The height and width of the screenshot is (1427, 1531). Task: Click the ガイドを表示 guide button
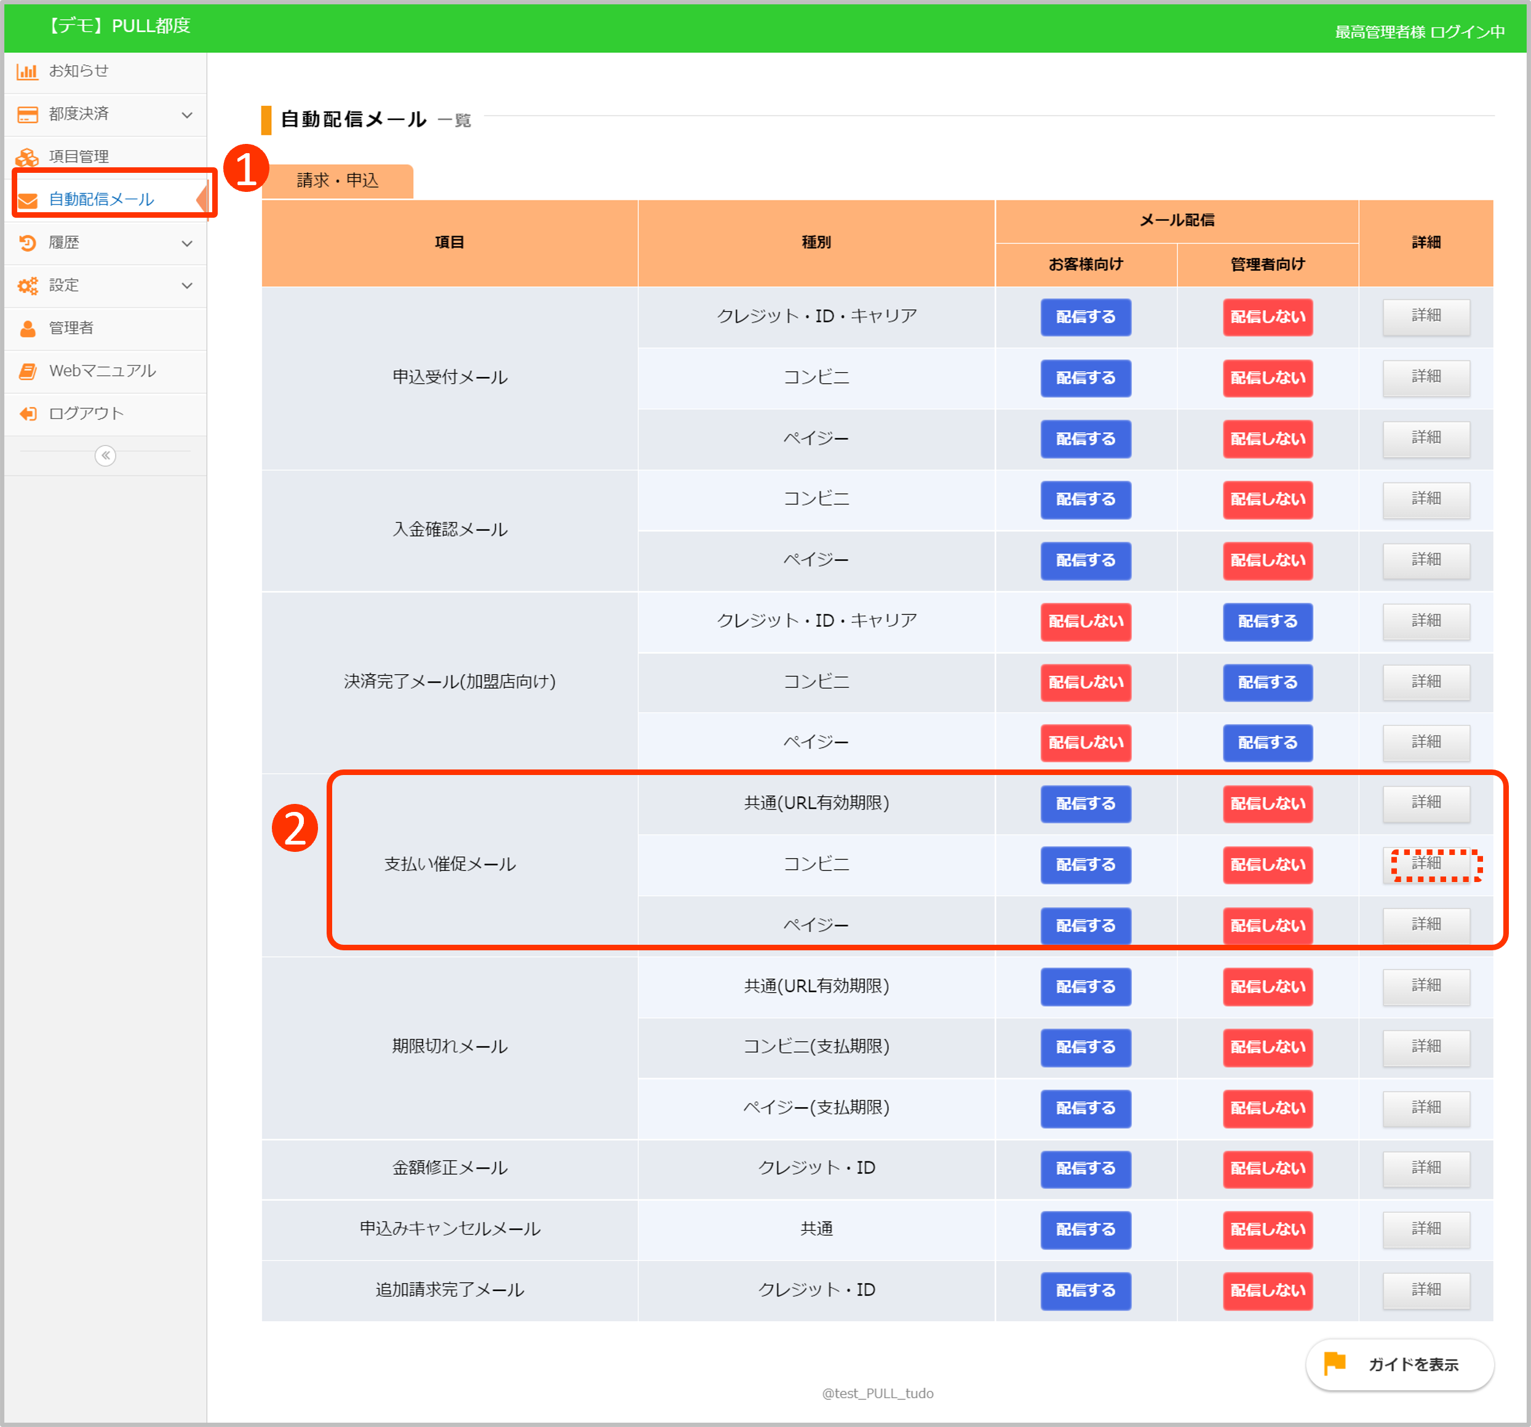coord(1399,1365)
